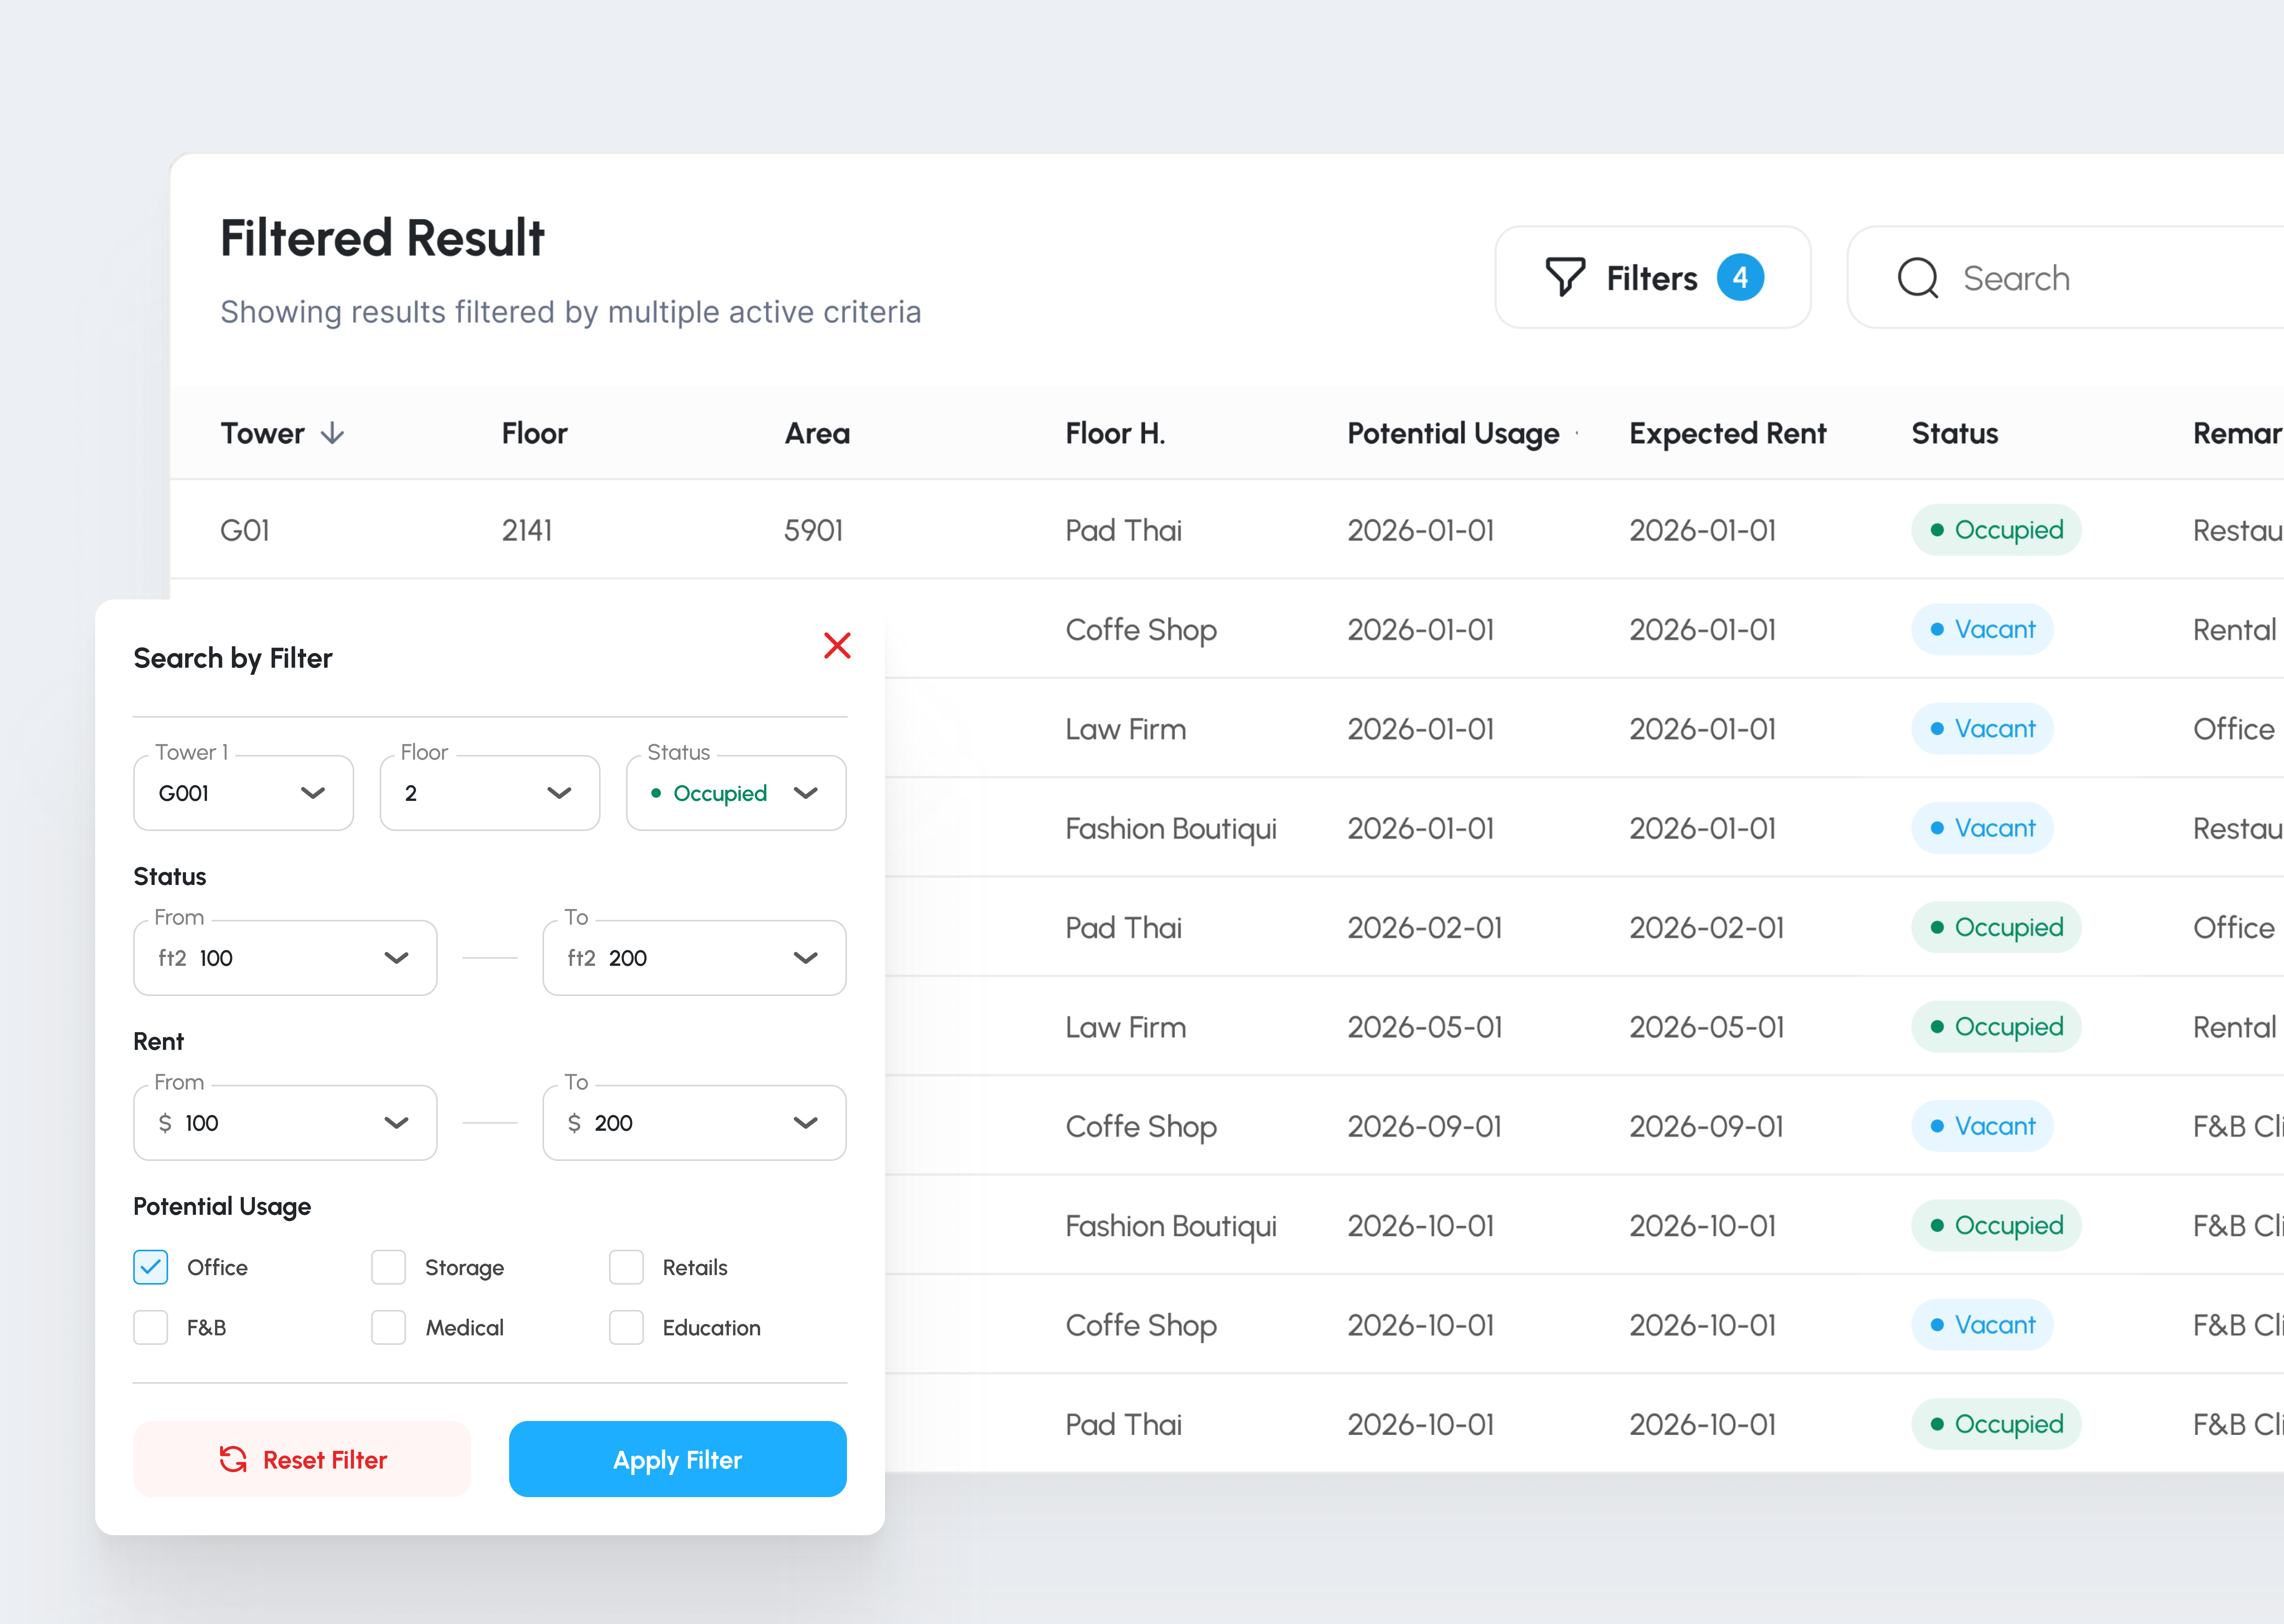The width and height of the screenshot is (2284, 1624).
Task: Open the Tower 1 dropdown G001
Action: tap(243, 792)
